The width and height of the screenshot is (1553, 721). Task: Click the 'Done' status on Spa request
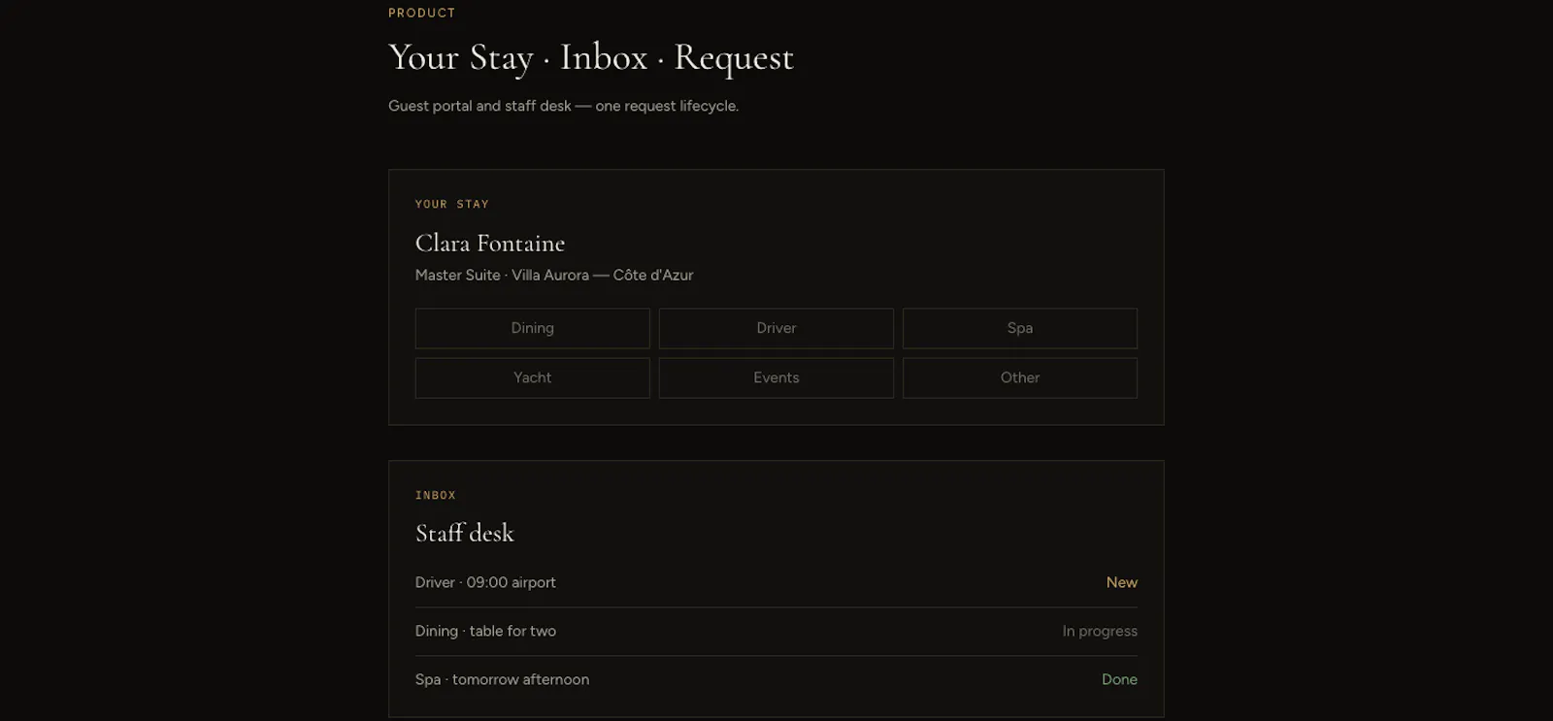click(x=1119, y=679)
